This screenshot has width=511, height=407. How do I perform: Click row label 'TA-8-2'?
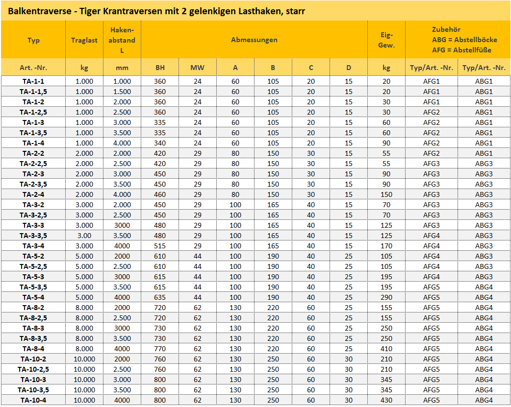[x=33, y=308]
